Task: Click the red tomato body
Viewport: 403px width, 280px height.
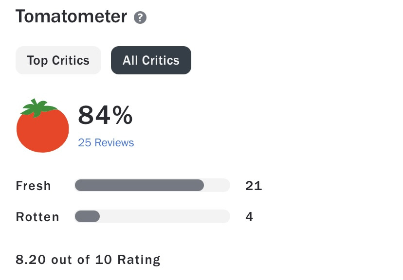Action: click(x=43, y=131)
